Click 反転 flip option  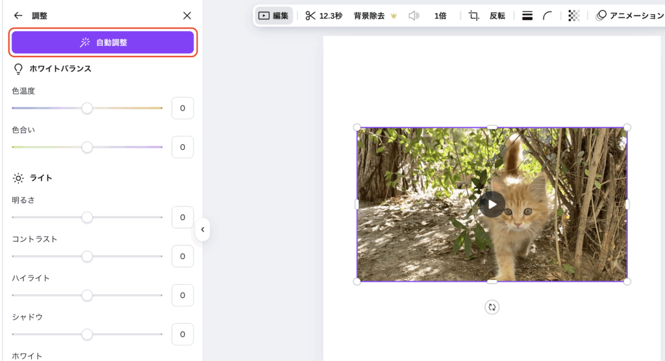pos(497,16)
